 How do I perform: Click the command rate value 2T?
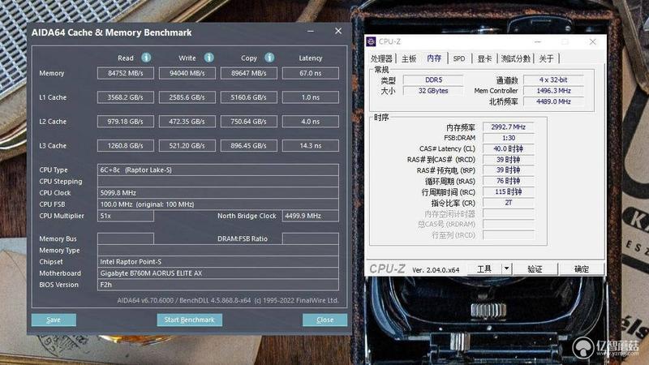pos(509,203)
